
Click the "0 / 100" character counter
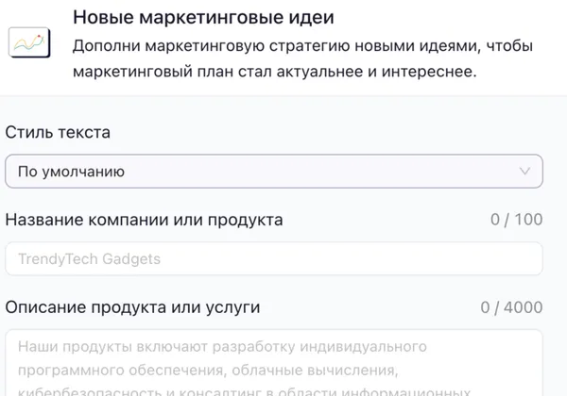pyautogui.click(x=516, y=220)
